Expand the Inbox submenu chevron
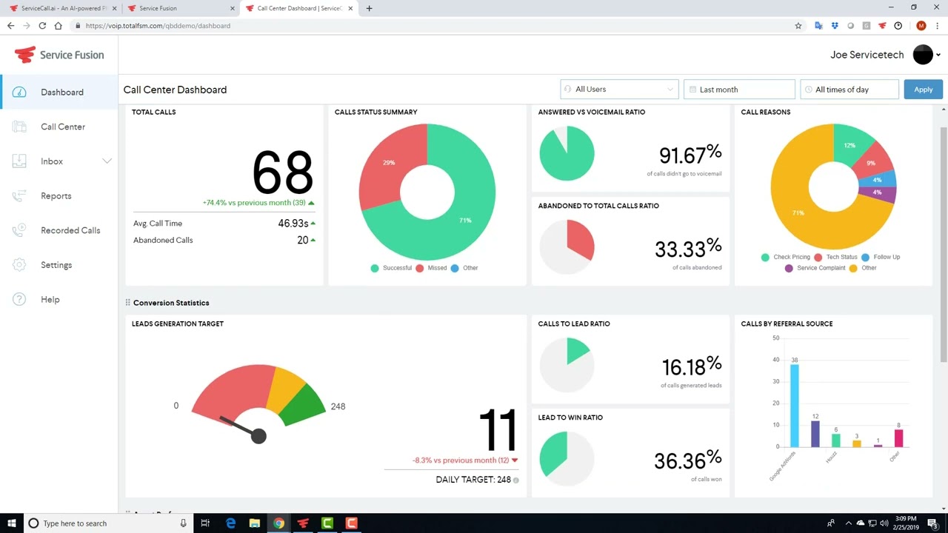The height and width of the screenshot is (533, 948). click(107, 161)
